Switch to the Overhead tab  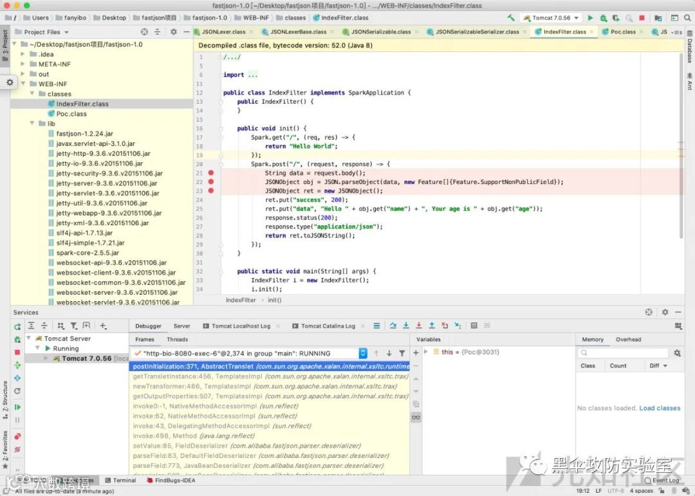[628, 340]
